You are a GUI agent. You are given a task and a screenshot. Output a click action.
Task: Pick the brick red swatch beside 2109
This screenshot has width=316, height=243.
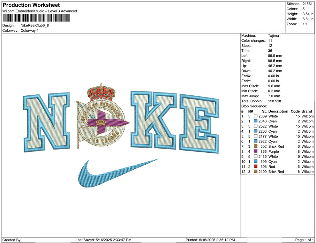click(x=256, y=171)
